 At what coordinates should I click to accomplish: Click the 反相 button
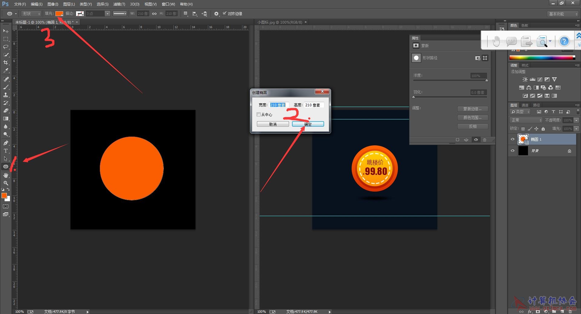click(x=473, y=126)
